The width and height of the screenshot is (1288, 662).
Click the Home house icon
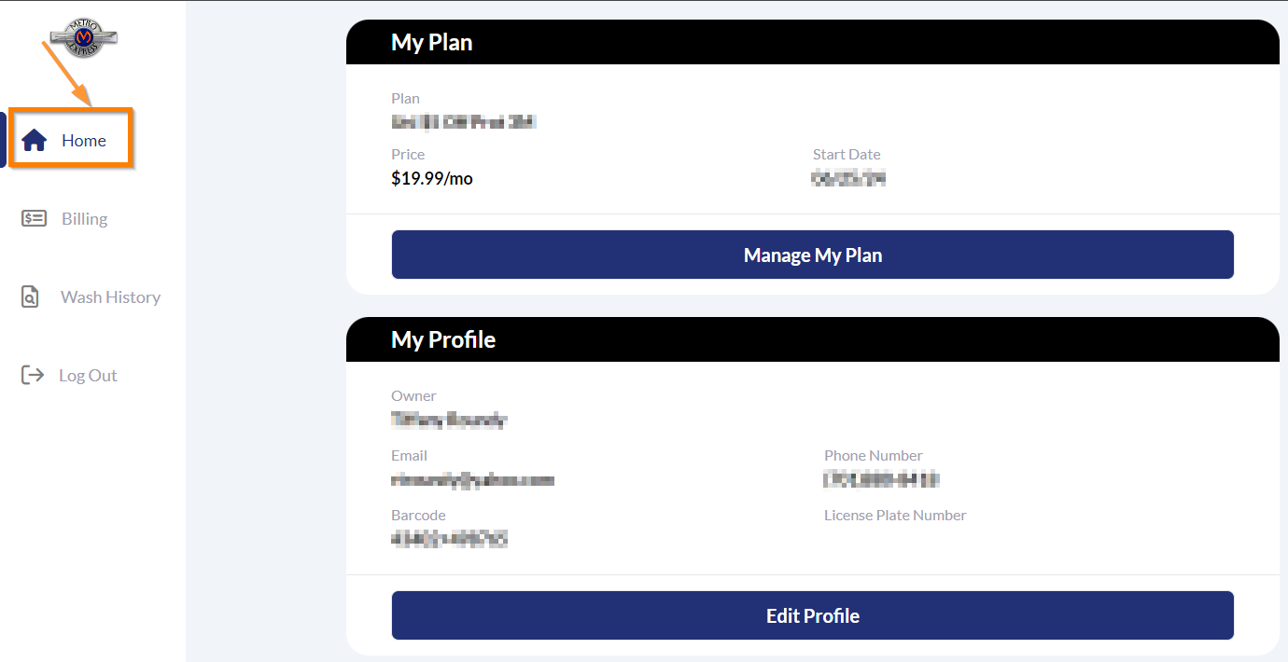point(35,141)
